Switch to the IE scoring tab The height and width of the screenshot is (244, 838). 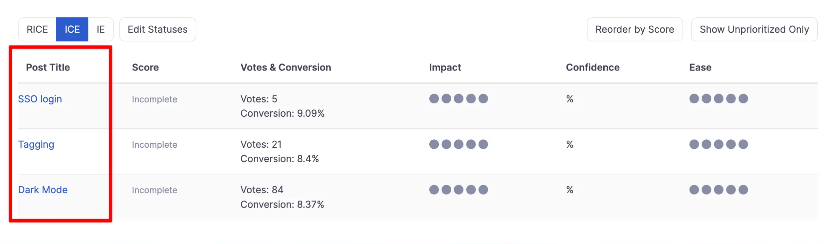[x=101, y=29]
